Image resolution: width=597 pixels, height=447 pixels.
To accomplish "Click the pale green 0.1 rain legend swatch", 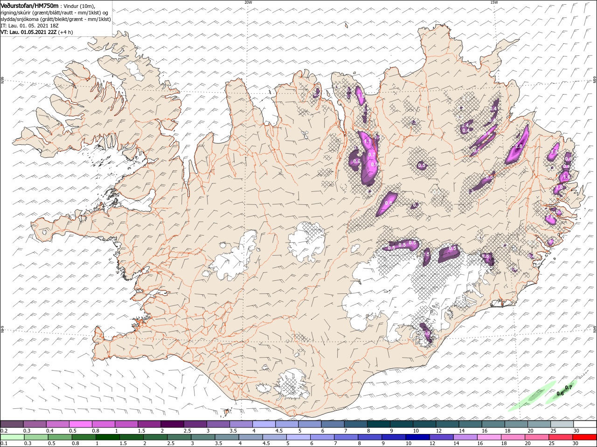I will click(x=12, y=437).
